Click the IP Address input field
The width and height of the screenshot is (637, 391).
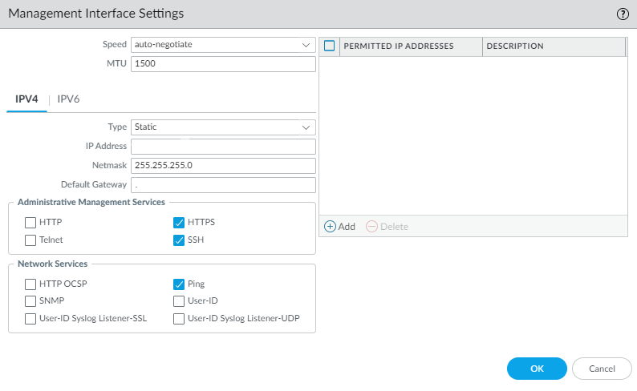pyautogui.click(x=223, y=146)
